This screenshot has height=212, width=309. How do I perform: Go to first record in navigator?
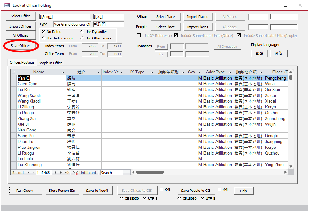pyautogui.click(x=28, y=173)
